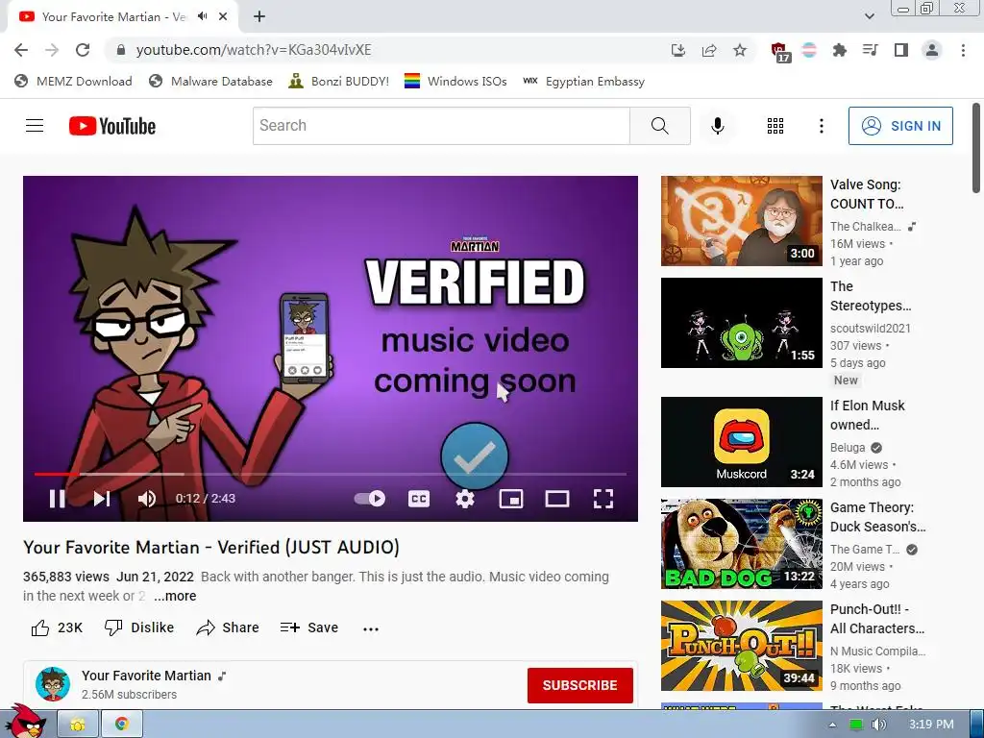Open the striped flag extension icon
984x738 pixels.
pyautogui.click(x=809, y=50)
